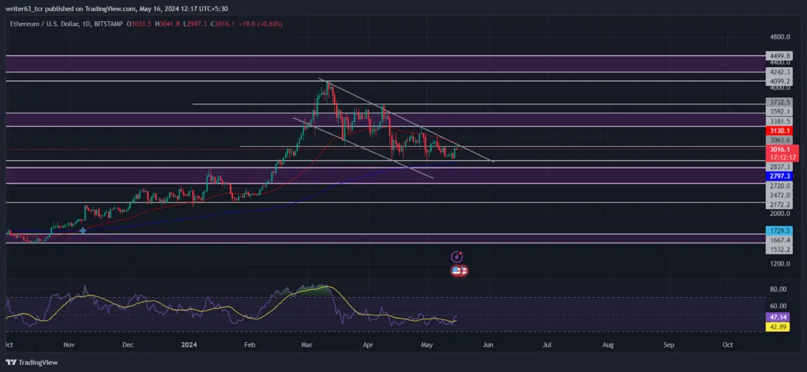Screen dimensions: 807x372
Task: Click the Feb label on time axis
Action: 250,345
